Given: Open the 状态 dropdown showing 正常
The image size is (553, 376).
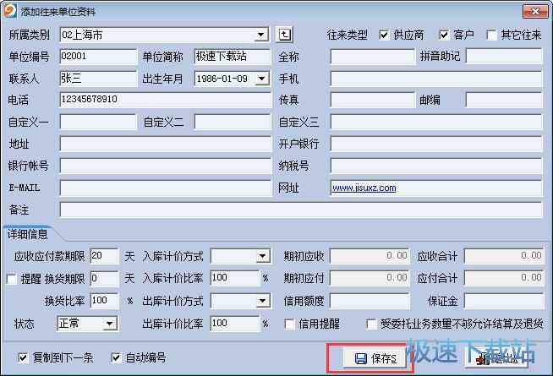Looking at the screenshot, I should click(x=110, y=323).
